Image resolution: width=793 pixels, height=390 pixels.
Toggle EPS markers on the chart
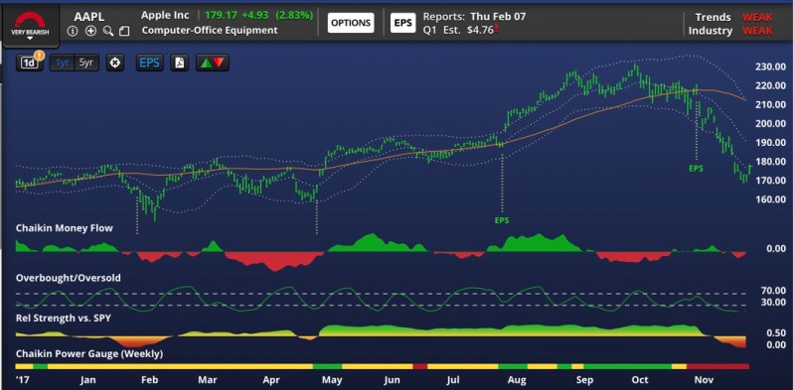pos(150,64)
